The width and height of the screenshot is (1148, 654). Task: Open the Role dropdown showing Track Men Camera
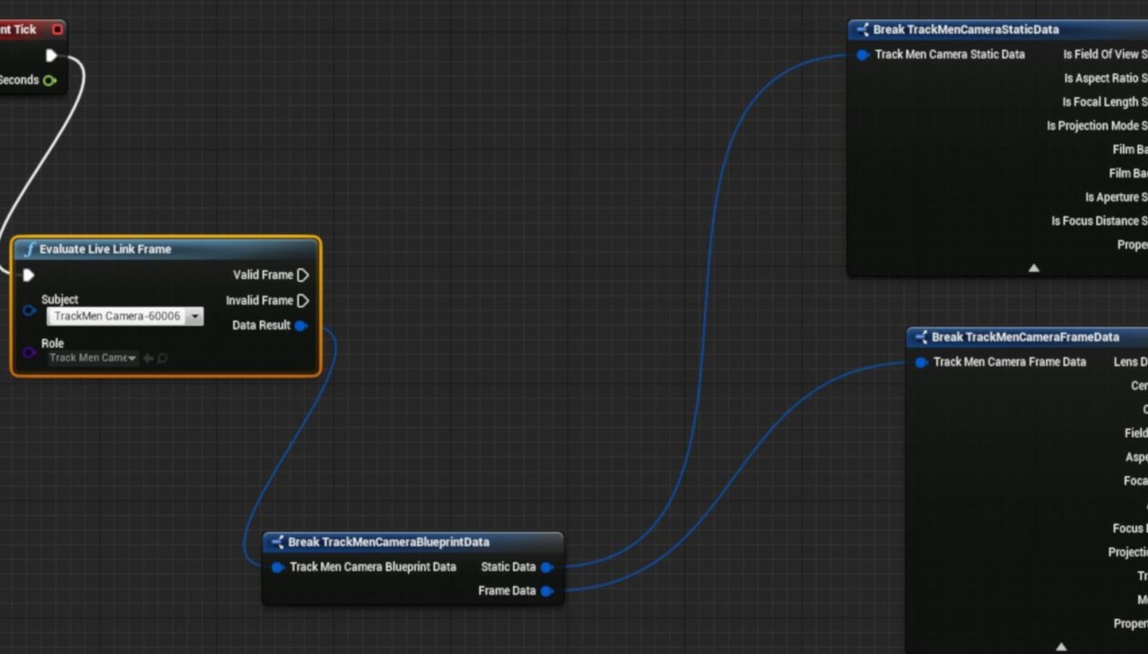tap(93, 358)
